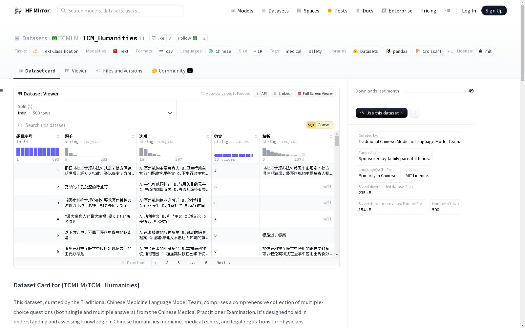Click the like count 3

point(170,38)
